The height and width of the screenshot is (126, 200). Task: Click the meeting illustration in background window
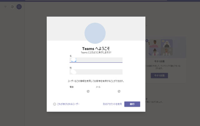coord(166,48)
